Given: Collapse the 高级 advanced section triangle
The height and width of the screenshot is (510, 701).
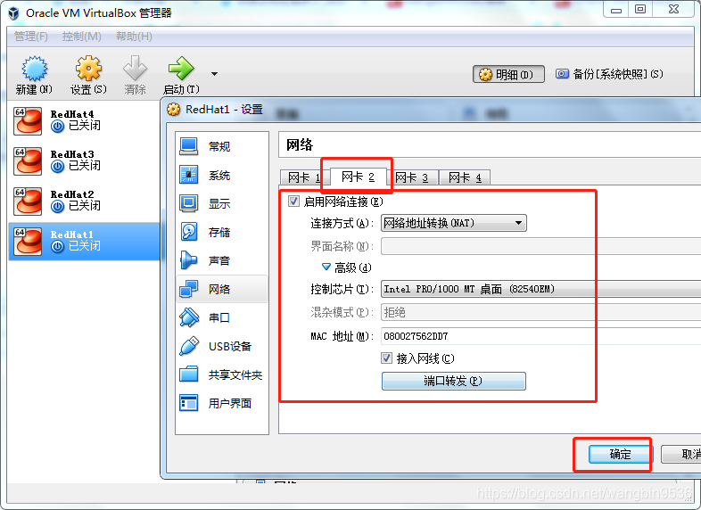Looking at the screenshot, I should (x=326, y=267).
